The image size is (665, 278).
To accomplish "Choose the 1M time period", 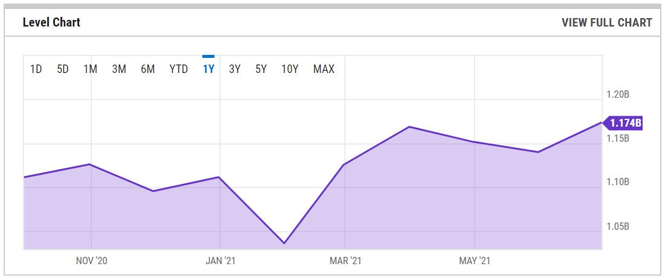I will click(90, 69).
